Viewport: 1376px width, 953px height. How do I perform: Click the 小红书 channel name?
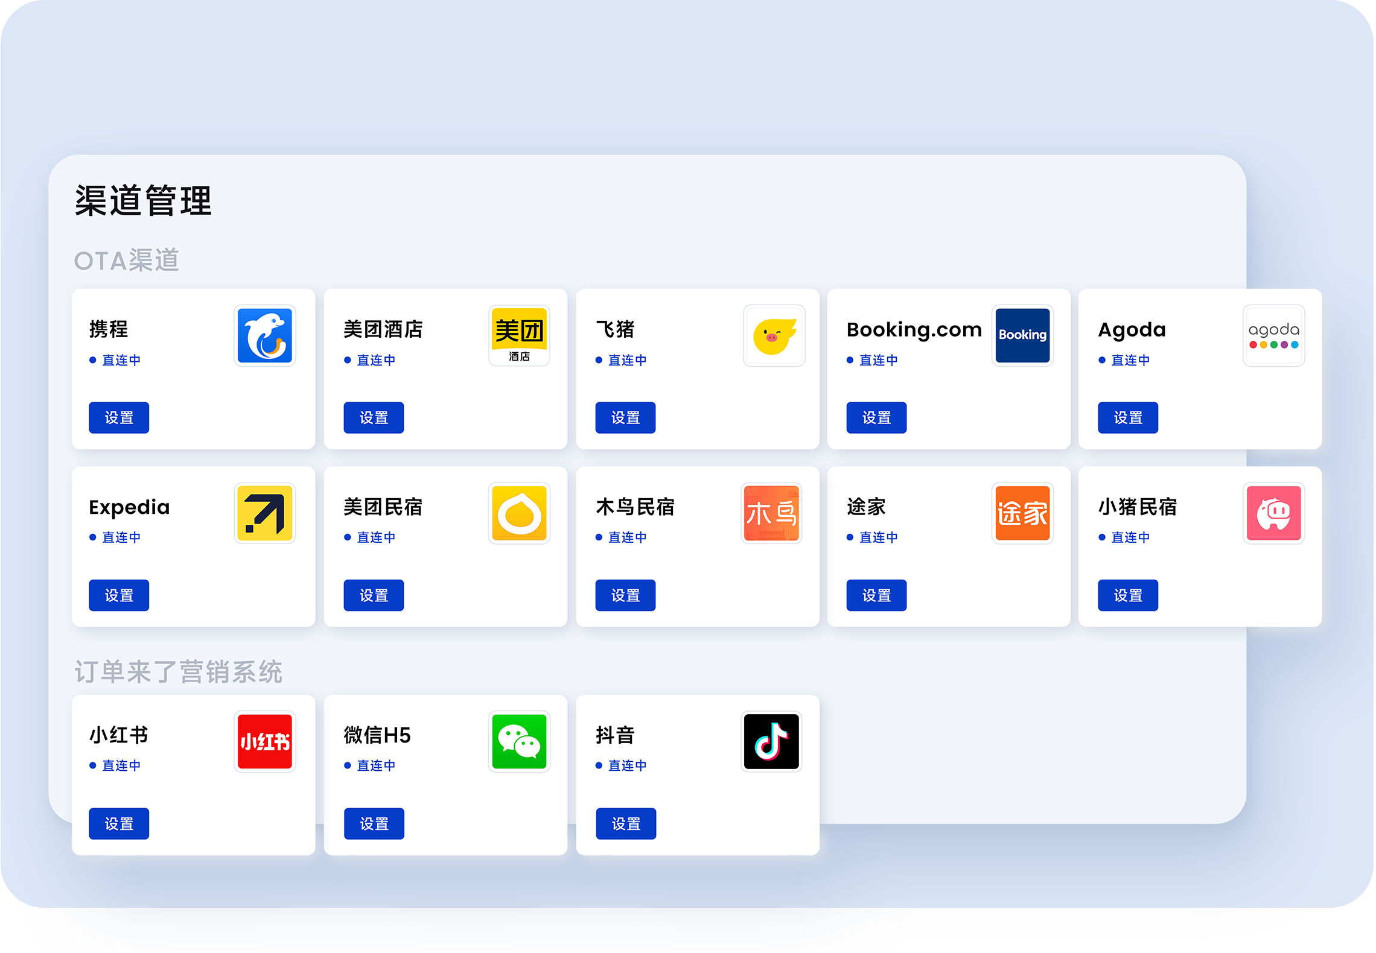[x=118, y=735]
